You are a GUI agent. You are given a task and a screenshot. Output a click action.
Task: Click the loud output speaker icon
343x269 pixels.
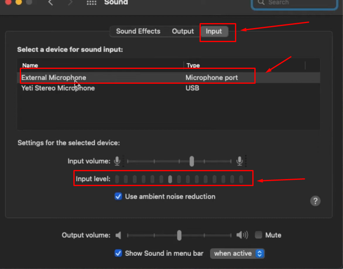(x=242, y=235)
